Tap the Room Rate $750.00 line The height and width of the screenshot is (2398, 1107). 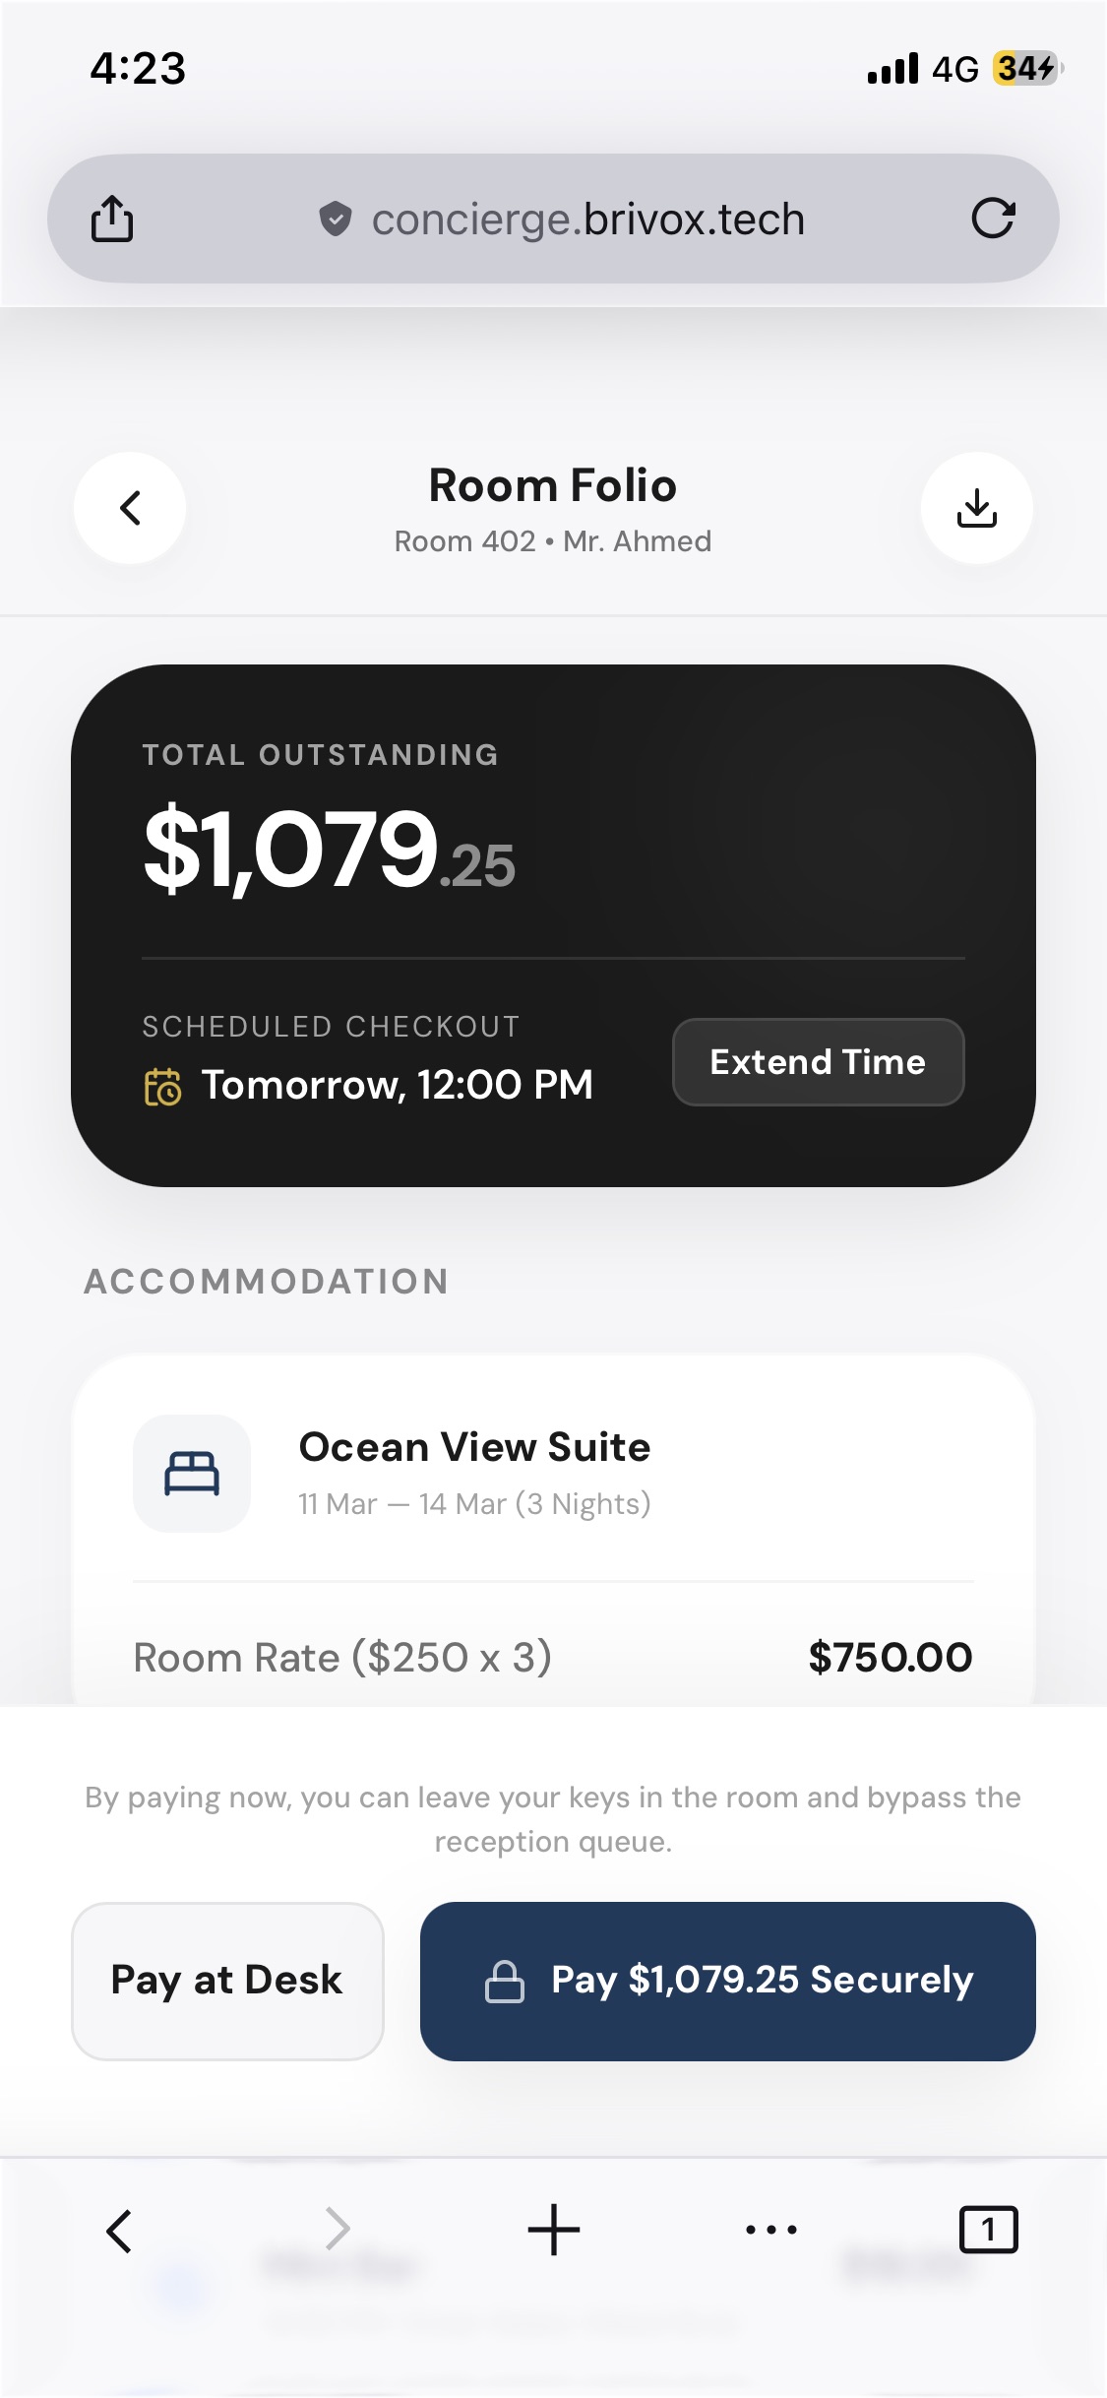point(552,1658)
